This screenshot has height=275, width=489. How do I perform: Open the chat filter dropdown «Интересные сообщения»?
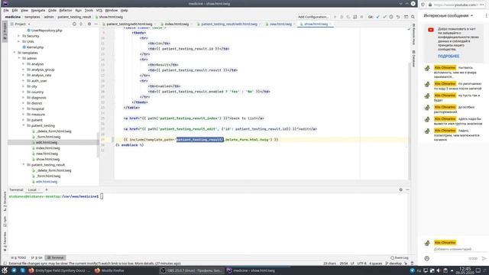coord(448,15)
